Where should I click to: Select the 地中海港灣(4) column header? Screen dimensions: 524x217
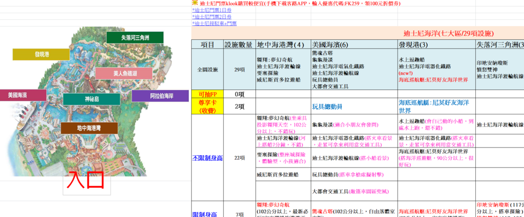pos(283,44)
